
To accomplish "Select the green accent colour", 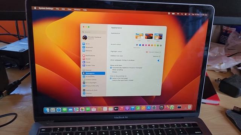I will pos(158,45).
